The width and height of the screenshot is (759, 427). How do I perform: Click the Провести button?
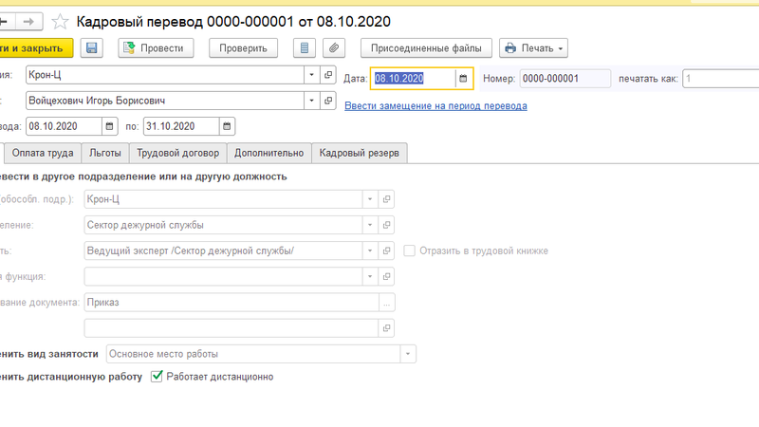point(156,47)
